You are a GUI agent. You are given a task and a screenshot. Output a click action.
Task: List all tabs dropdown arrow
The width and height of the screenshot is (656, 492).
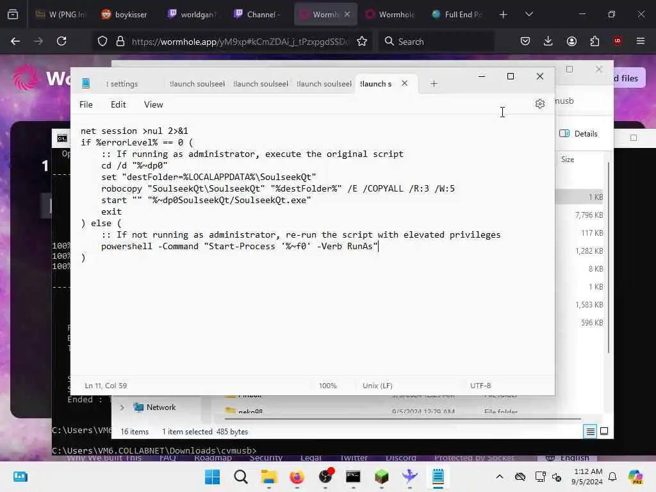click(529, 14)
